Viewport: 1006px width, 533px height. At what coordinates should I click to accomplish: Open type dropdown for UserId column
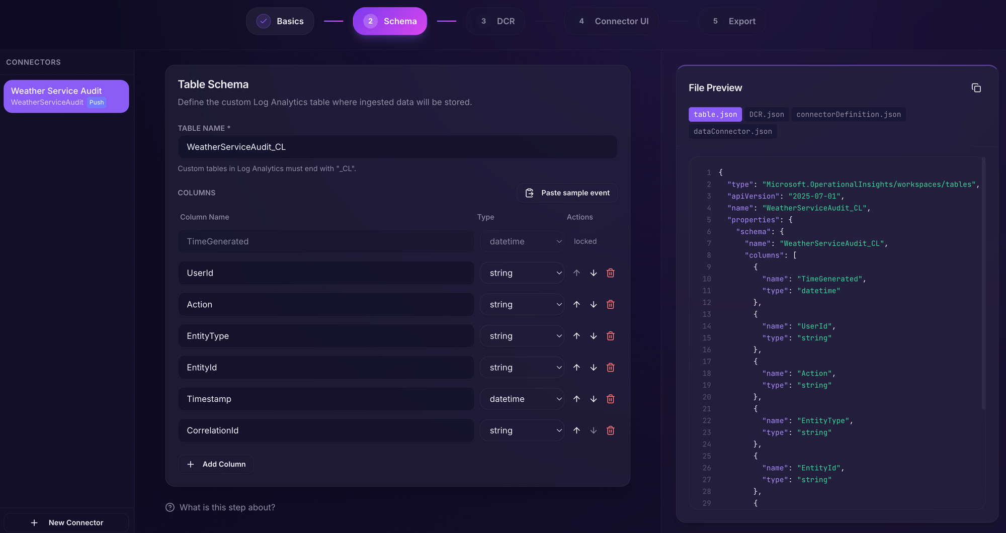[x=522, y=273]
